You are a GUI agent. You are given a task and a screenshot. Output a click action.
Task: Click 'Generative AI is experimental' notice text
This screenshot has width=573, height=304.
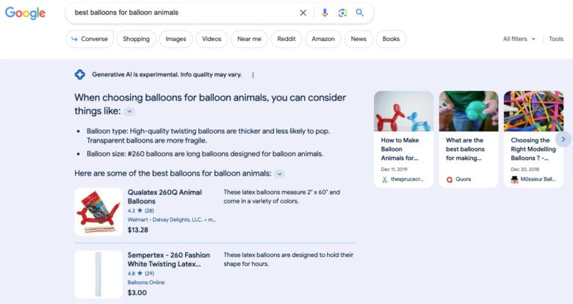point(167,75)
